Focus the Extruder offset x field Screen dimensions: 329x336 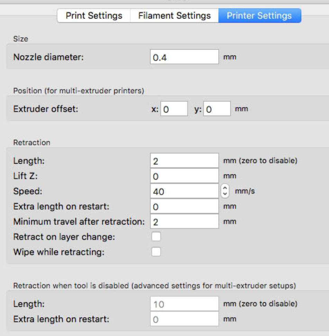pyautogui.click(x=174, y=109)
